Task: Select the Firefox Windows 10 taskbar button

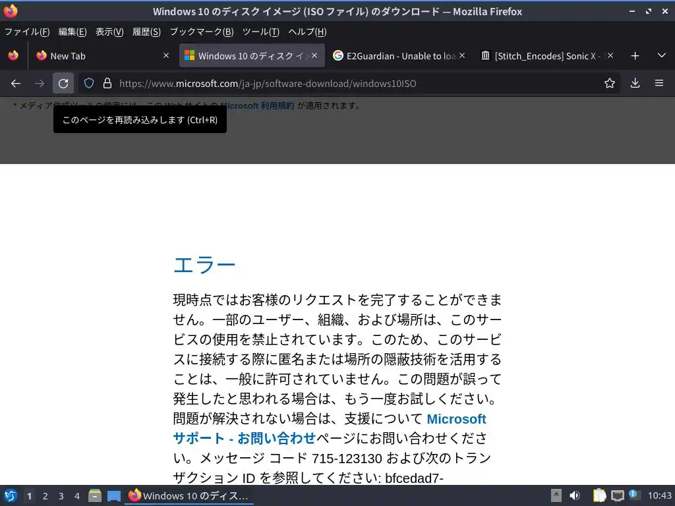Action: [189, 495]
